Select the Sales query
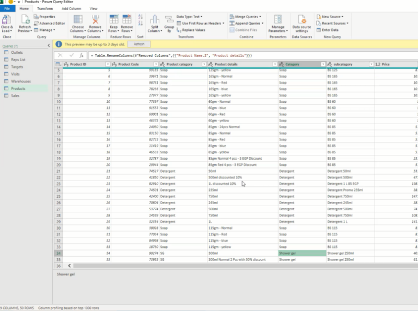418x311 pixels. pos(15,95)
